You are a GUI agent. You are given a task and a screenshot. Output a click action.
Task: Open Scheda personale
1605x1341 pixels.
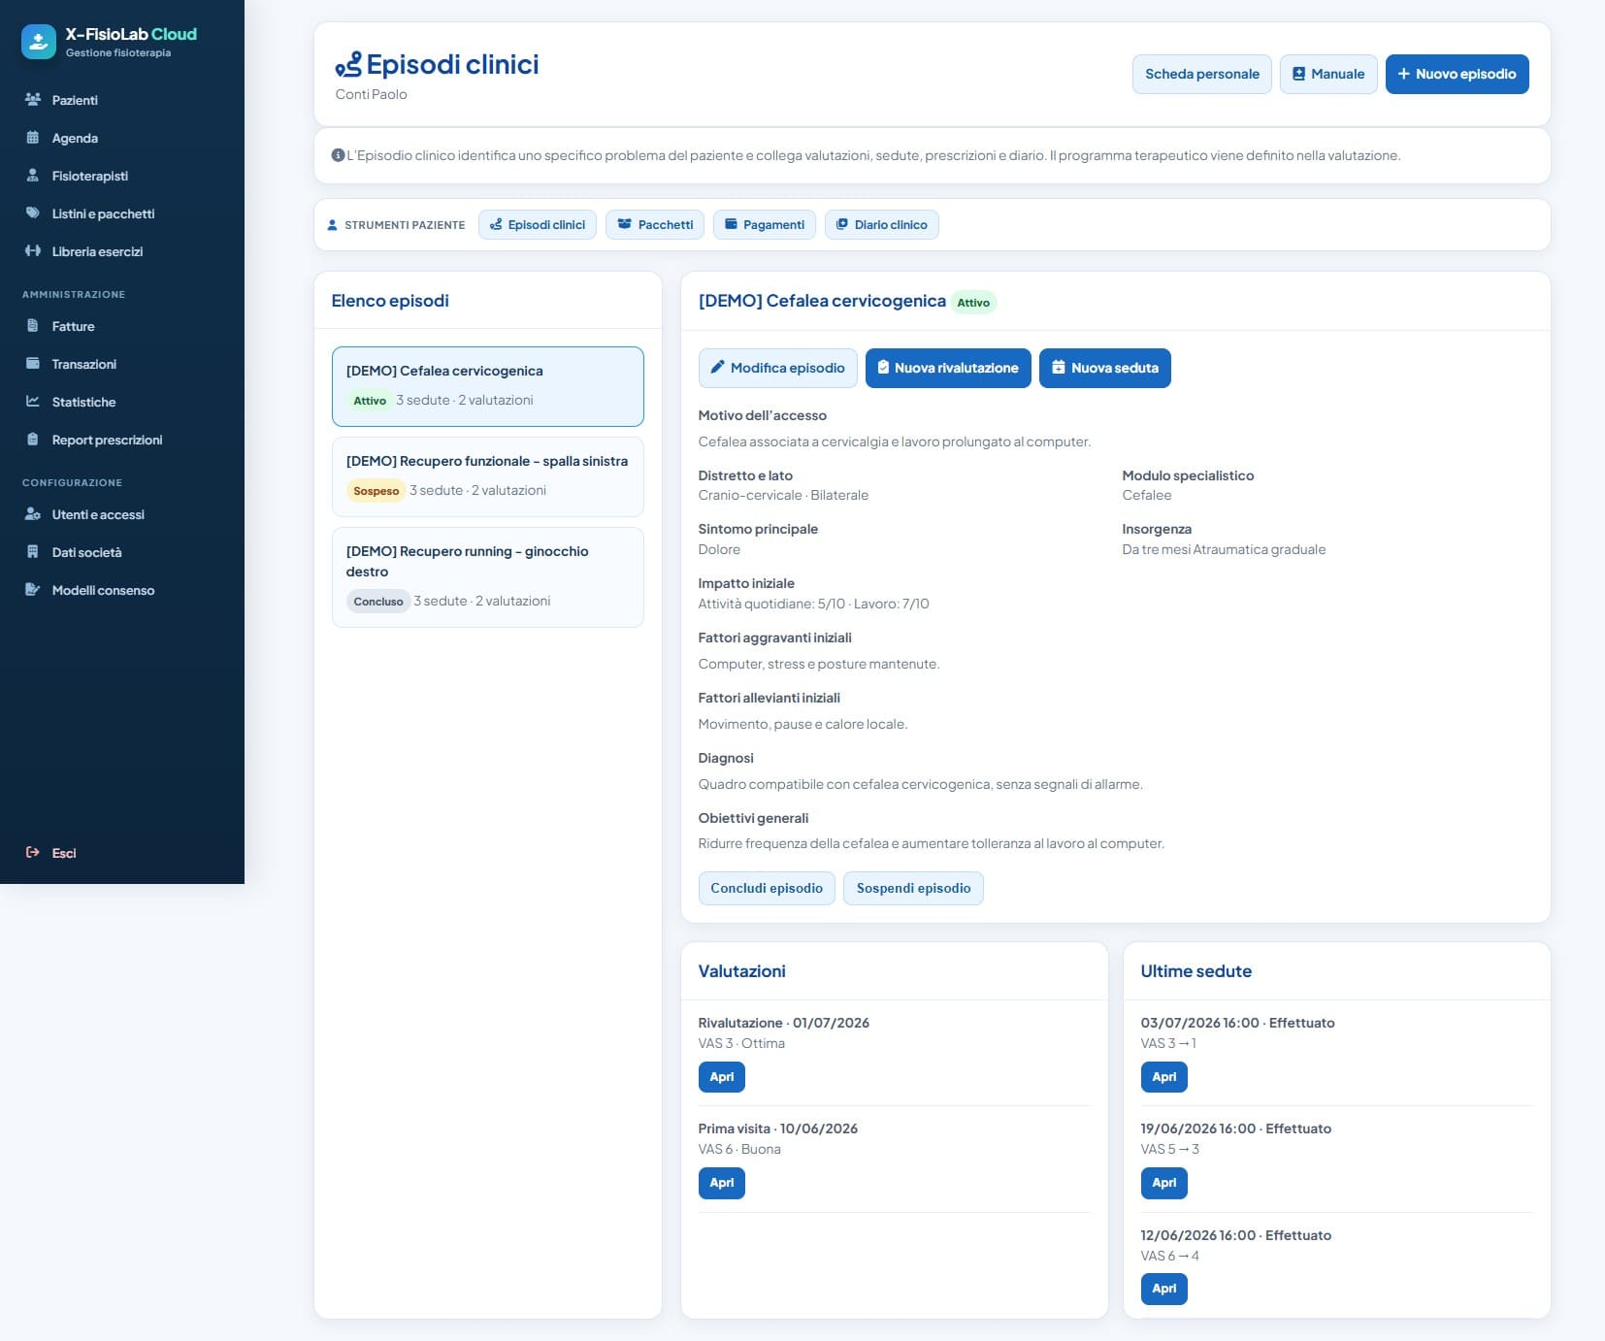point(1201,74)
